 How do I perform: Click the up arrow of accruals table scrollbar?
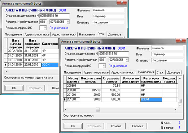tap(180, 78)
